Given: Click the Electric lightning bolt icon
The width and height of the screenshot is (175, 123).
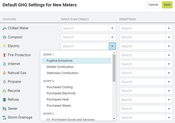Looking at the screenshot, I should [x=4, y=46].
